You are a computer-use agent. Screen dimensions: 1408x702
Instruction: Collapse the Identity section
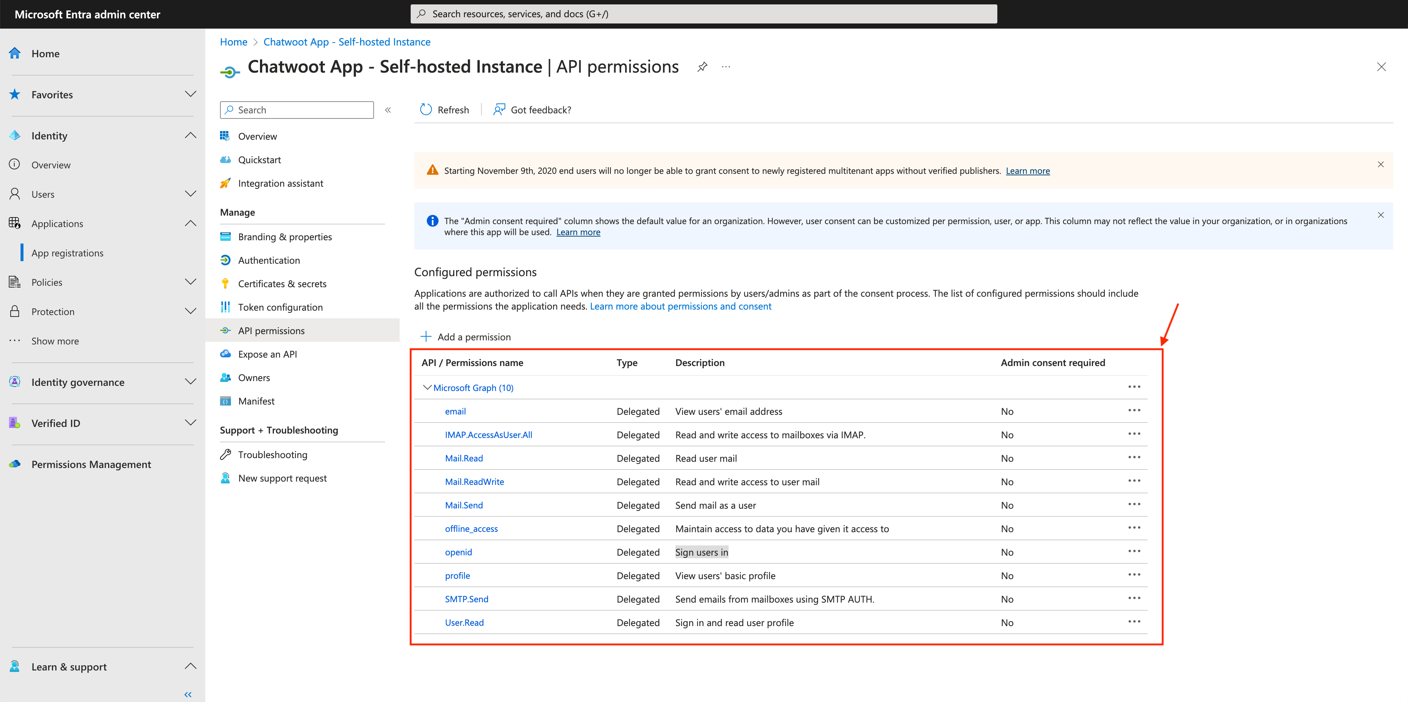pos(190,136)
